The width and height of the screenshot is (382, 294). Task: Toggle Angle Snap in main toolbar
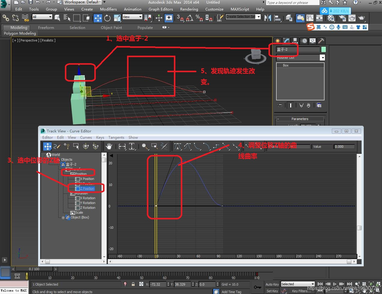click(x=189, y=18)
